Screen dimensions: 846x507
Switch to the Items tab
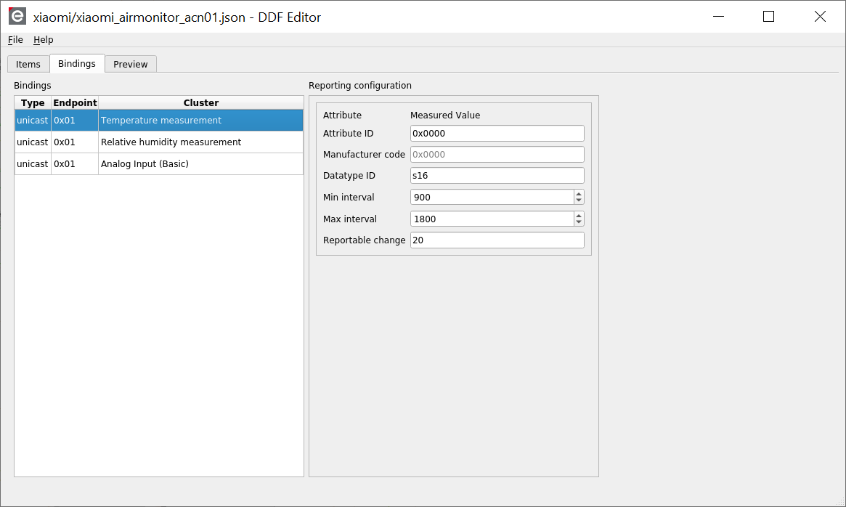[x=28, y=64]
